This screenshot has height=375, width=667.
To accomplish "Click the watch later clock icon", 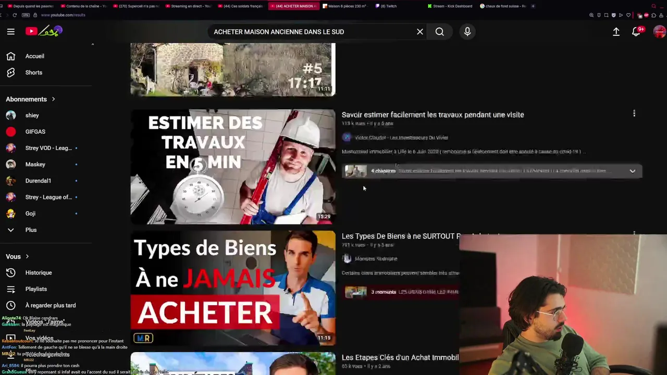I will coord(10,305).
